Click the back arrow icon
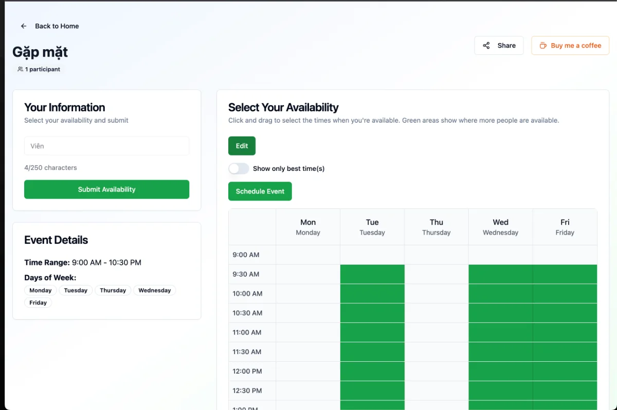The height and width of the screenshot is (410, 617). point(23,26)
